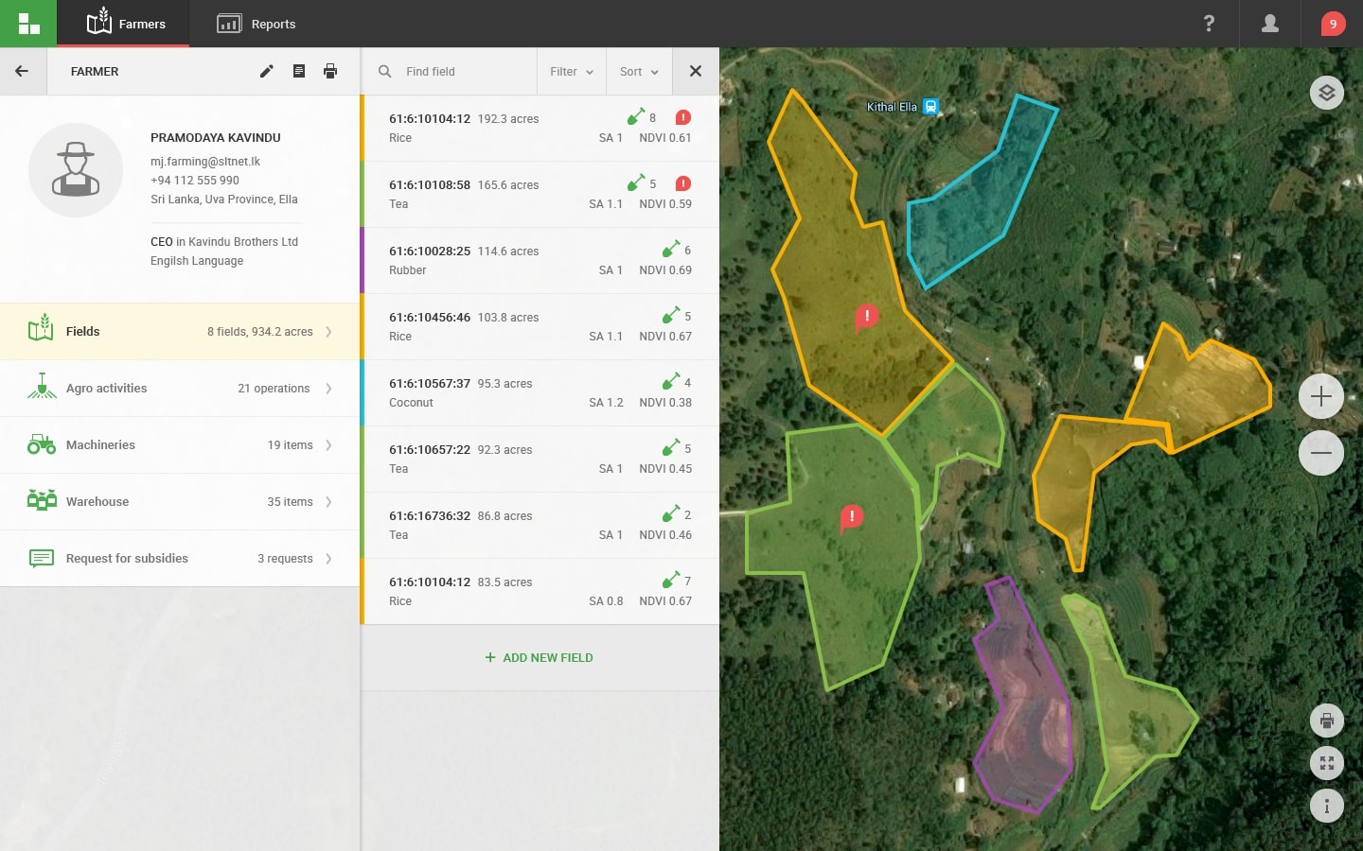Expand the Warehouse section

click(x=180, y=502)
